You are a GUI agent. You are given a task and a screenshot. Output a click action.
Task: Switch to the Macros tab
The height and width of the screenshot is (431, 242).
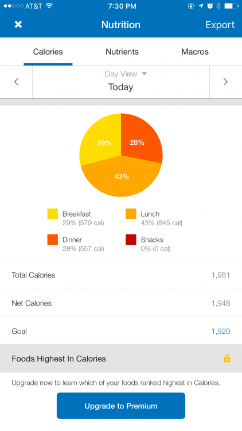click(x=195, y=52)
